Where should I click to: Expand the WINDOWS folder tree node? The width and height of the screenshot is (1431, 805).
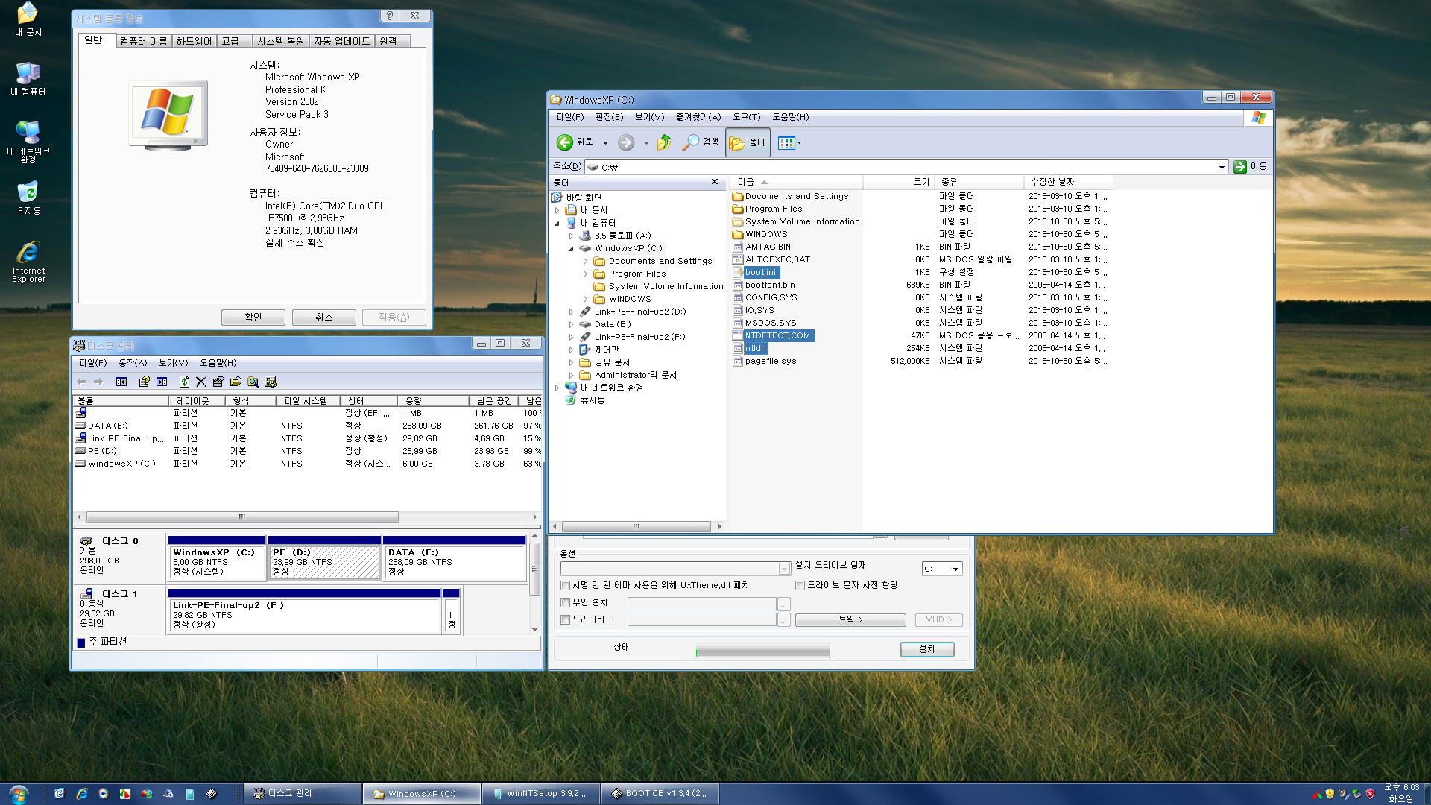point(586,300)
